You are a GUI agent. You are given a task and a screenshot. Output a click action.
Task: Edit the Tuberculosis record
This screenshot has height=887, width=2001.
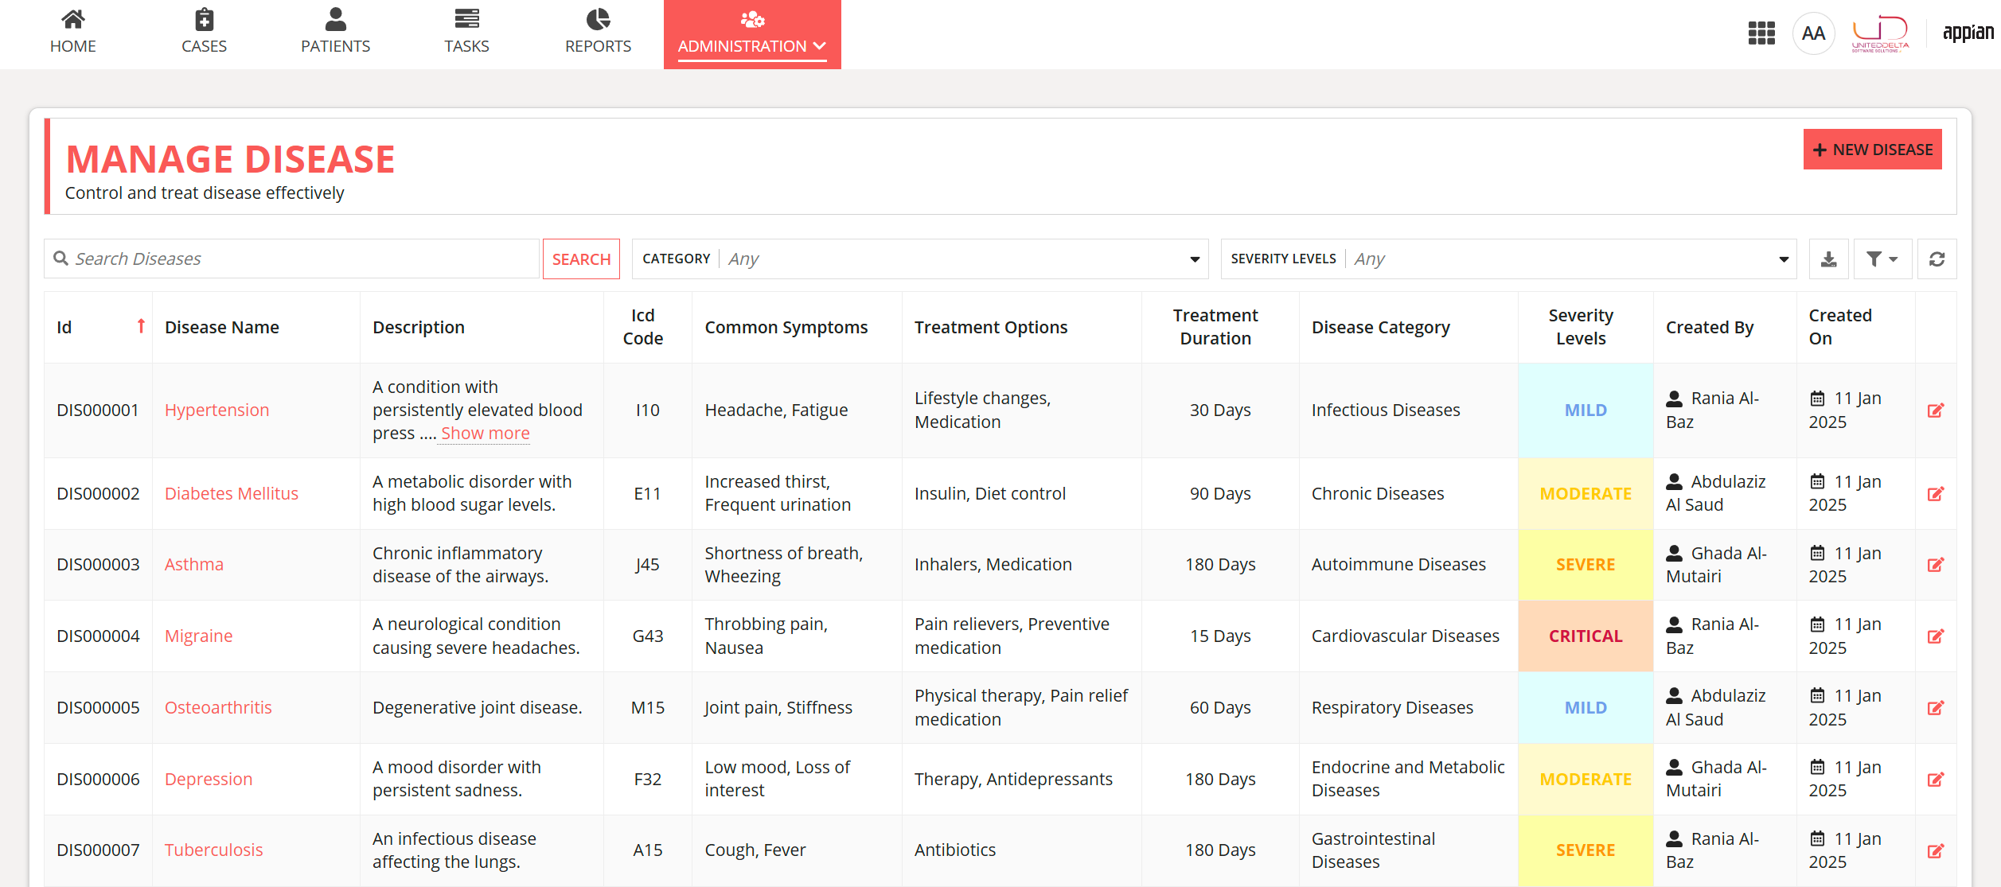pos(1936,851)
